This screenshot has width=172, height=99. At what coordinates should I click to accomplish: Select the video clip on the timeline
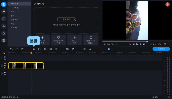(26, 65)
